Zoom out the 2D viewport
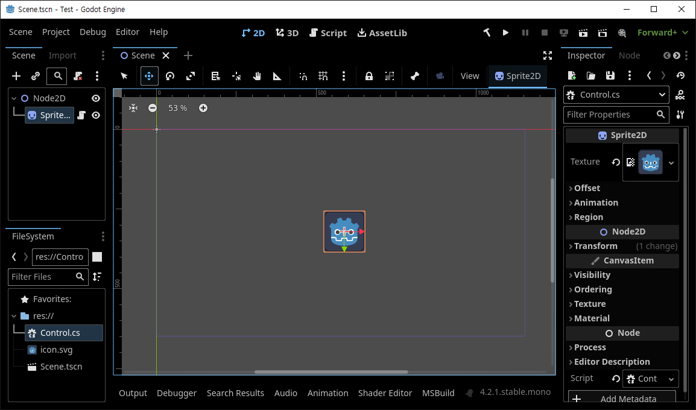696x410 pixels. click(152, 108)
